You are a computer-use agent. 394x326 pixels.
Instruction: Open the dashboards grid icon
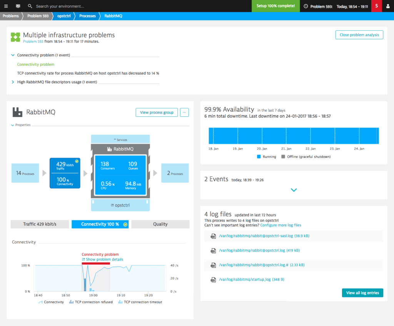point(18,6)
